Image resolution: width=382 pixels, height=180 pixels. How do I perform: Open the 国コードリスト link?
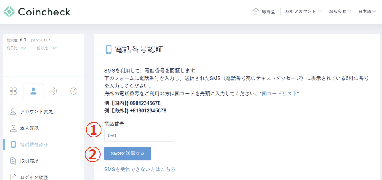pos(279,93)
